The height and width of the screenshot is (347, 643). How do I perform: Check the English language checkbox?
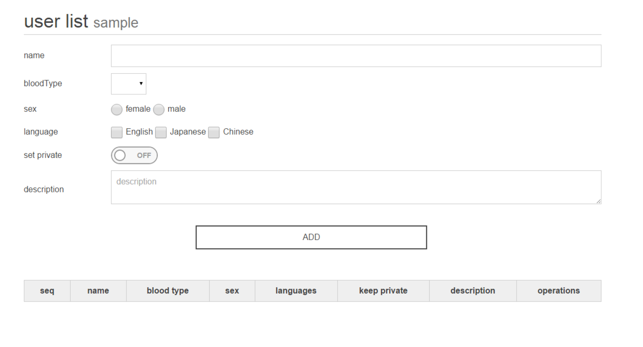pos(117,132)
